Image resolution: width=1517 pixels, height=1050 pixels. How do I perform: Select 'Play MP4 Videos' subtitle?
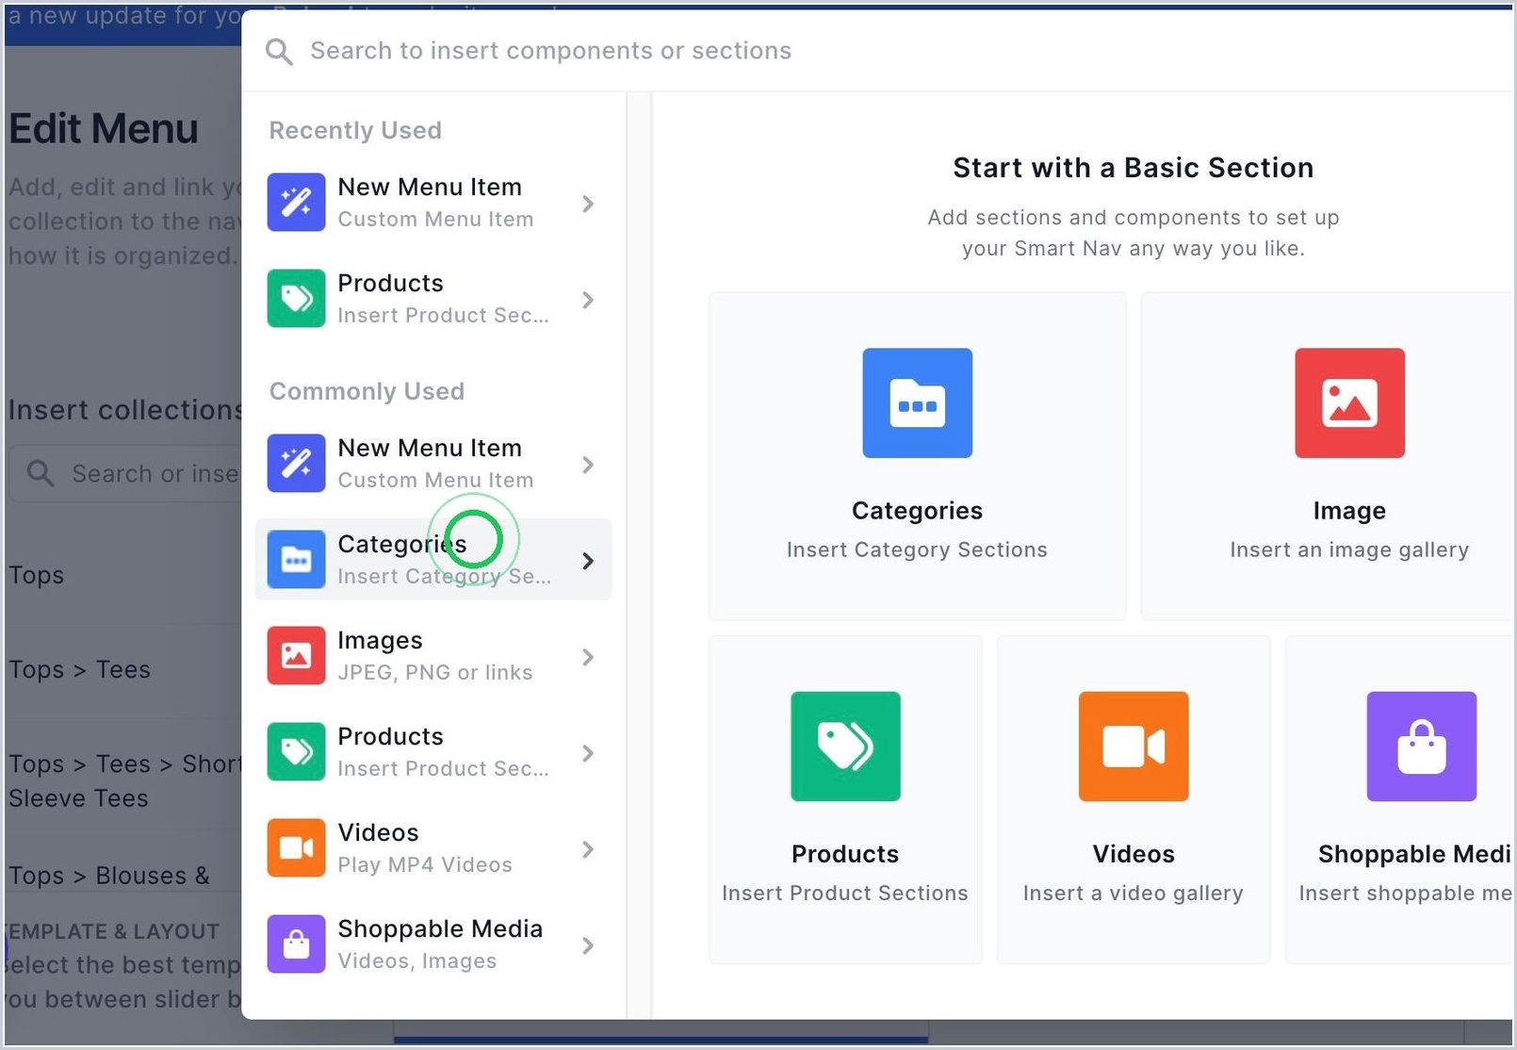click(425, 864)
